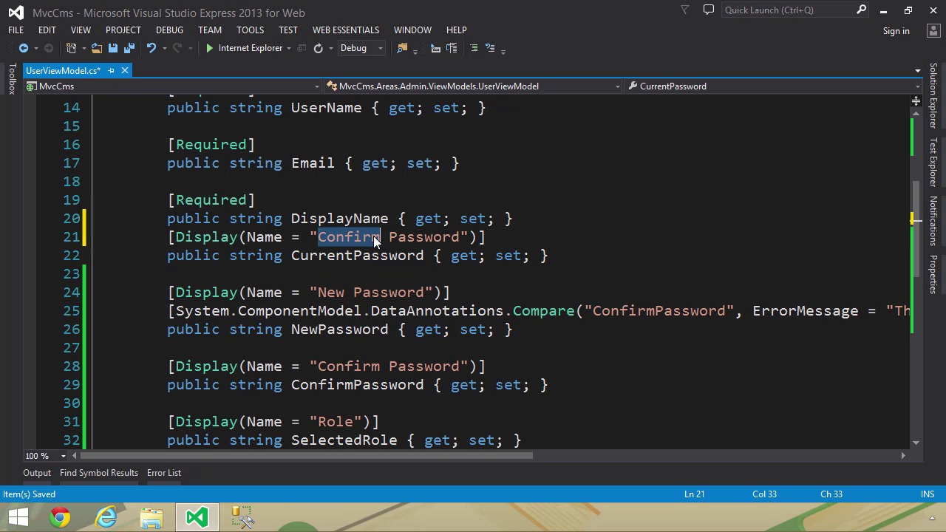Click the Find in Files toolbar icon
This screenshot has height=532, width=946.
tap(402, 48)
